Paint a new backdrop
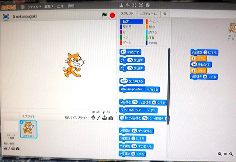 (x=9, y=148)
